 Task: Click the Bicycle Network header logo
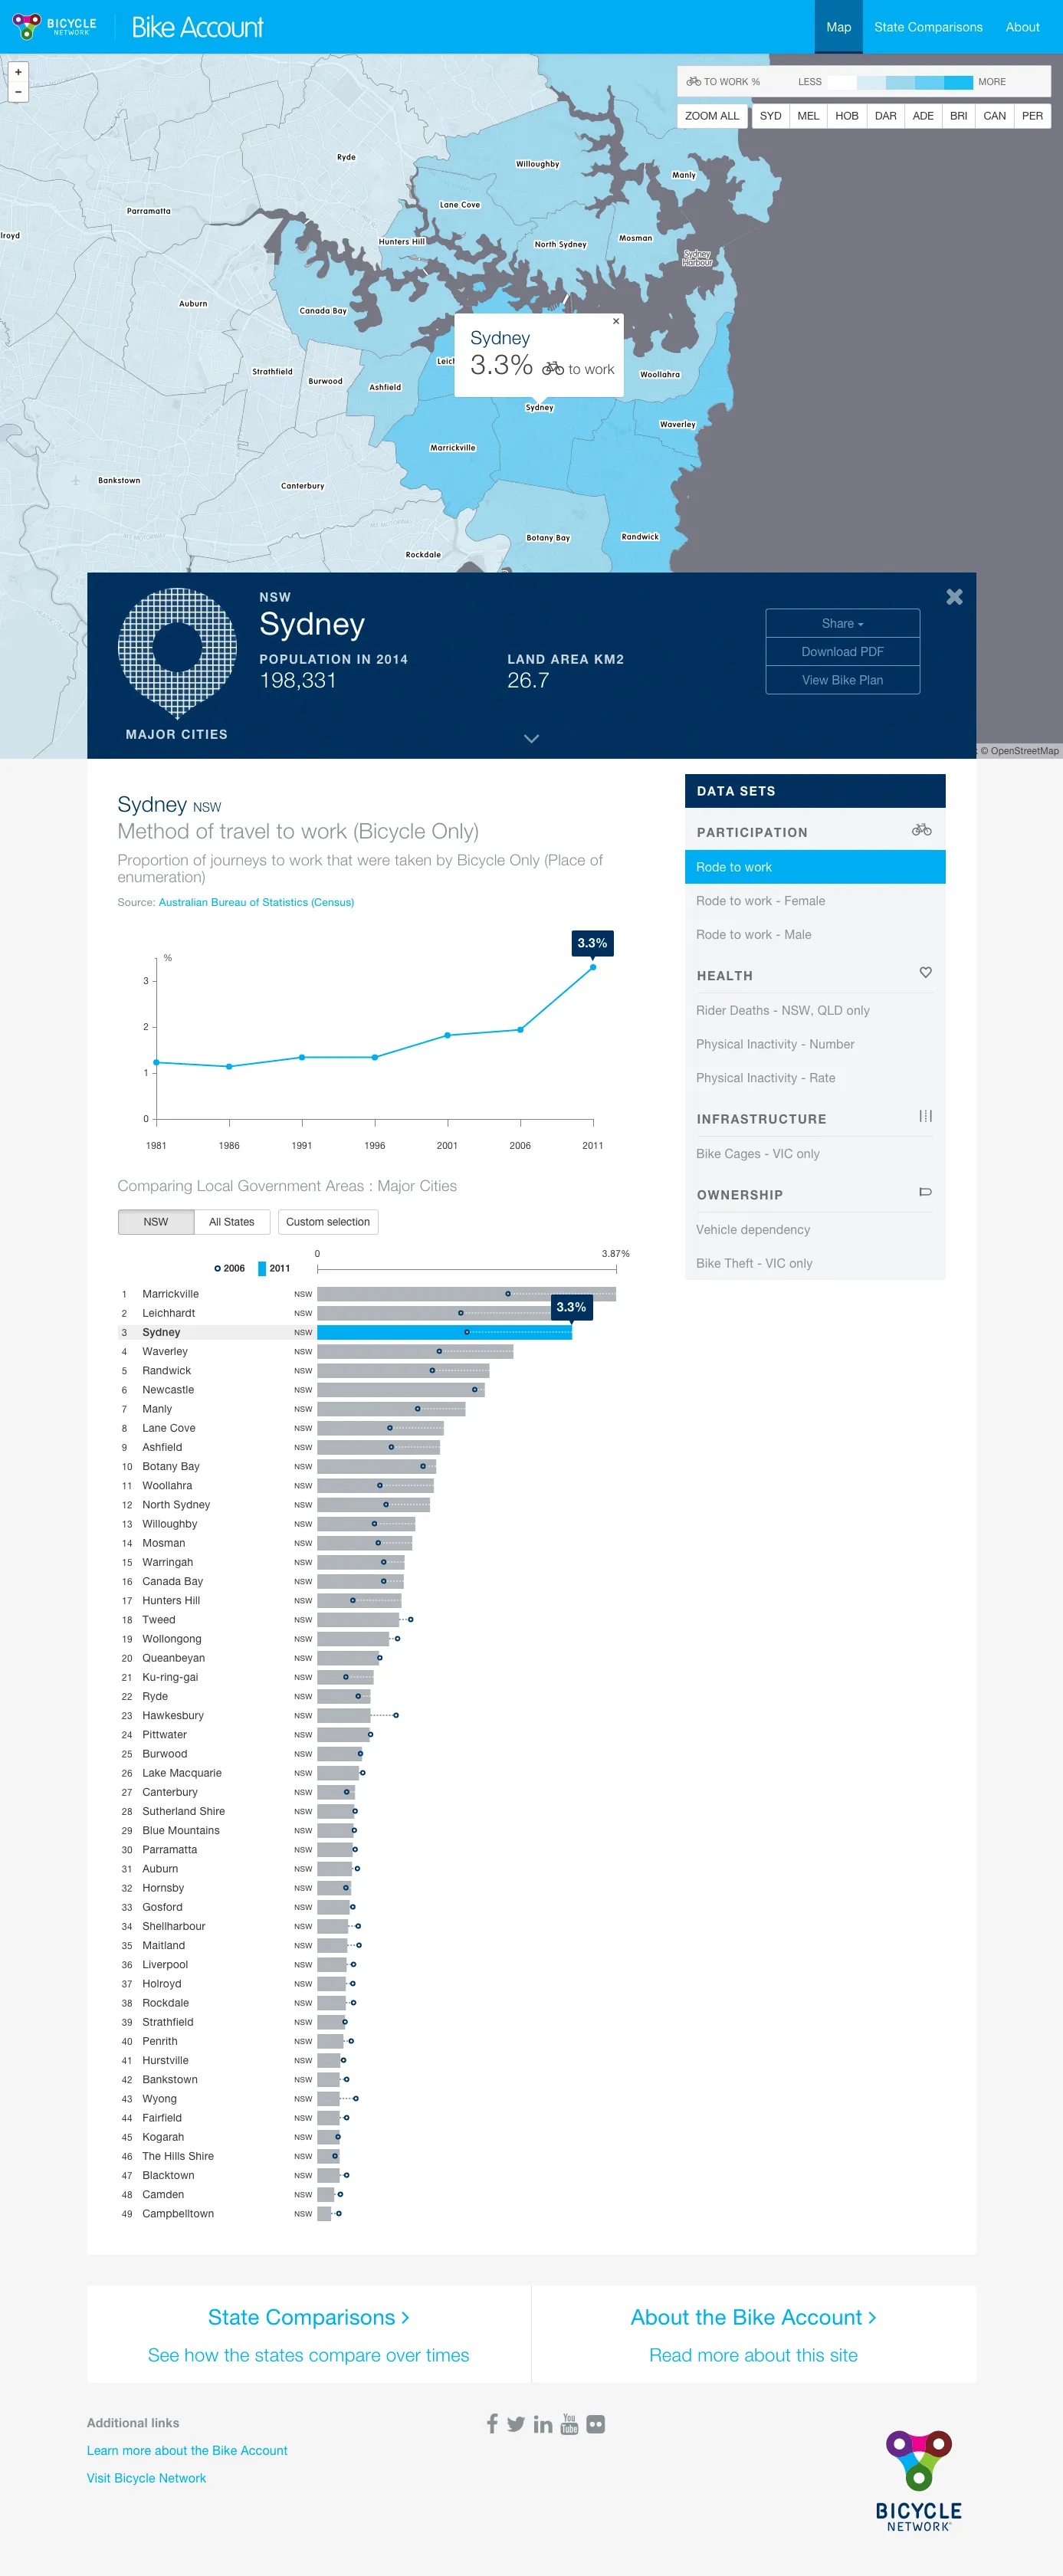click(55, 26)
